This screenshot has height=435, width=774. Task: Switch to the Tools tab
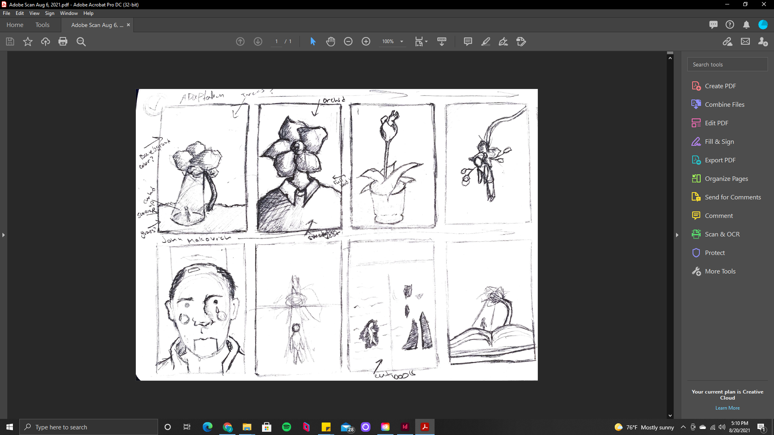click(x=42, y=25)
